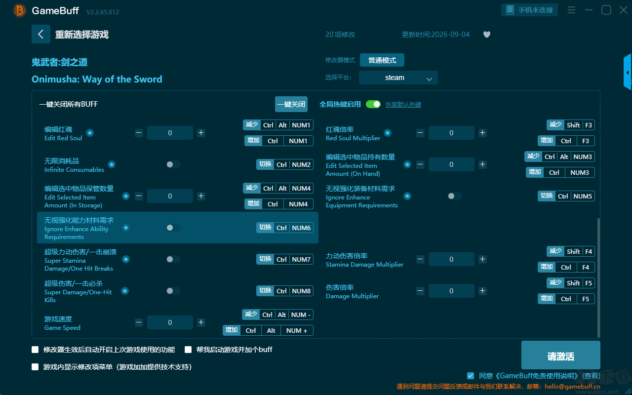
Task: Click the Shift F3 decrease hotkey button
Action: [571, 125]
